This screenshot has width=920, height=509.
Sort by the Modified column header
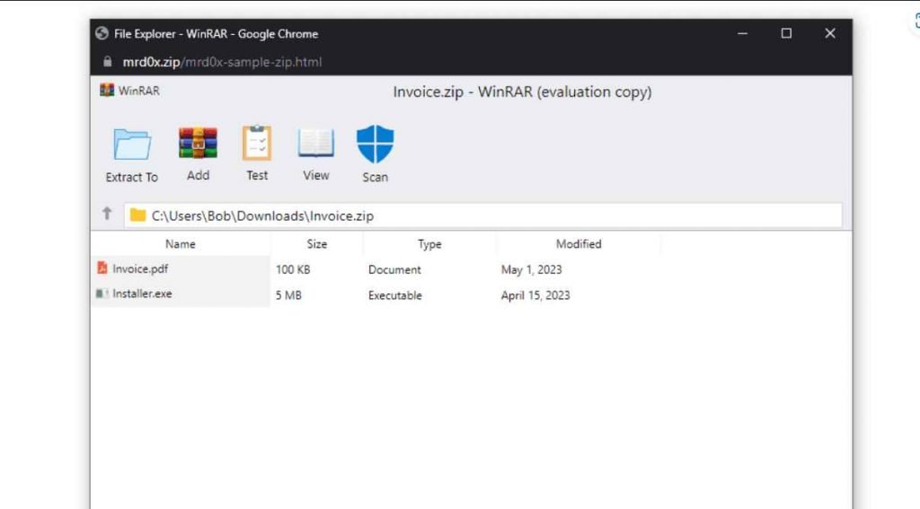coord(579,244)
